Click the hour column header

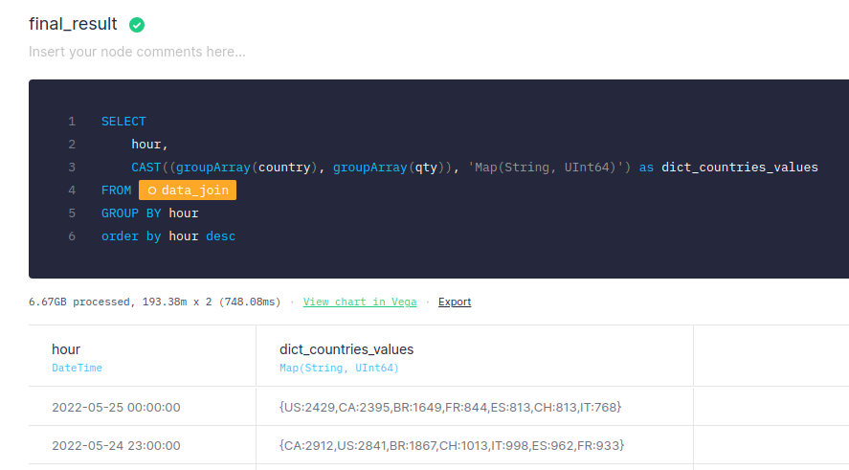click(x=66, y=349)
